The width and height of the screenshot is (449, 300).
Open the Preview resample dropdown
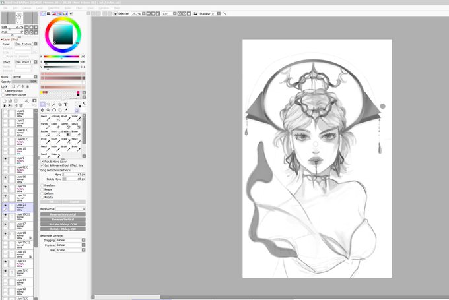(x=70, y=245)
